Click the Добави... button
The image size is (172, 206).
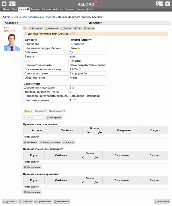point(9,201)
